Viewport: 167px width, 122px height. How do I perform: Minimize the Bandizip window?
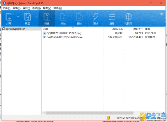142,3
